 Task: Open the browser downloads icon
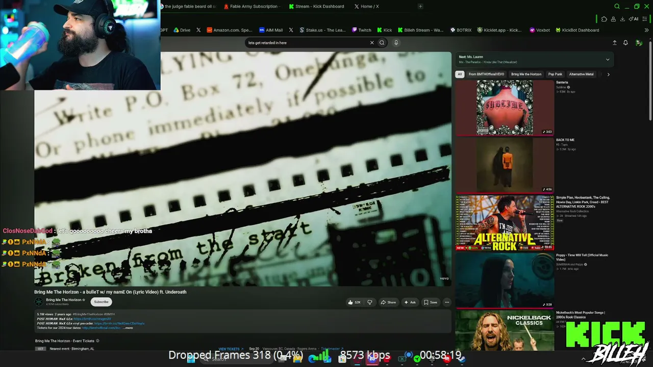tap(622, 19)
